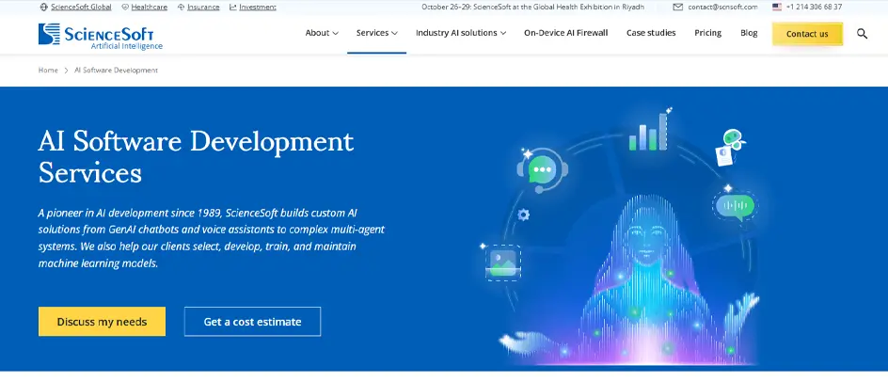The height and width of the screenshot is (382, 888).
Task: Open ScienceSoft Global link
Action: tap(81, 8)
